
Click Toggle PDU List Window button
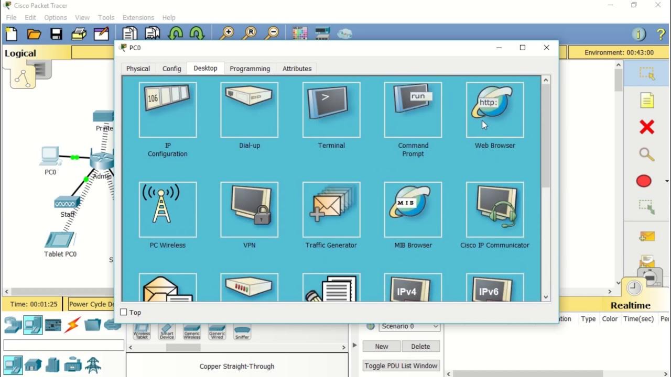click(402, 365)
